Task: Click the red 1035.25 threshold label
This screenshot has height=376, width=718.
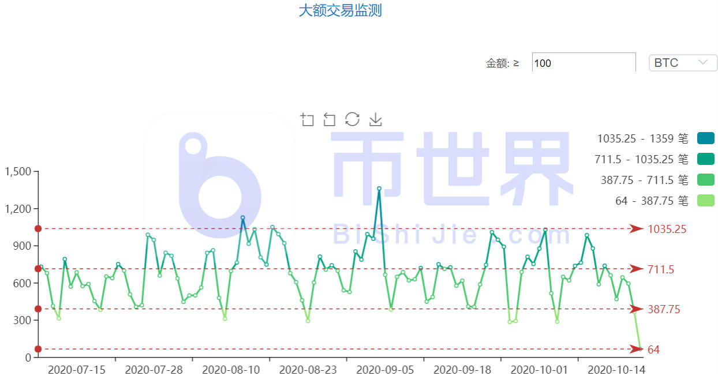Action: coord(667,229)
